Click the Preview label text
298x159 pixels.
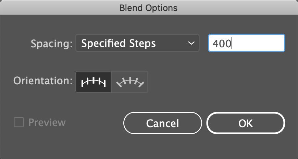pyautogui.click(x=47, y=122)
